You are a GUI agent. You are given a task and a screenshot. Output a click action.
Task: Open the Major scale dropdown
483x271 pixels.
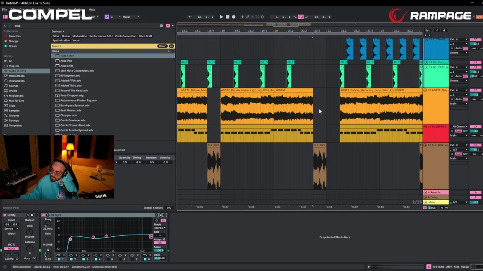pyautogui.click(x=131, y=17)
